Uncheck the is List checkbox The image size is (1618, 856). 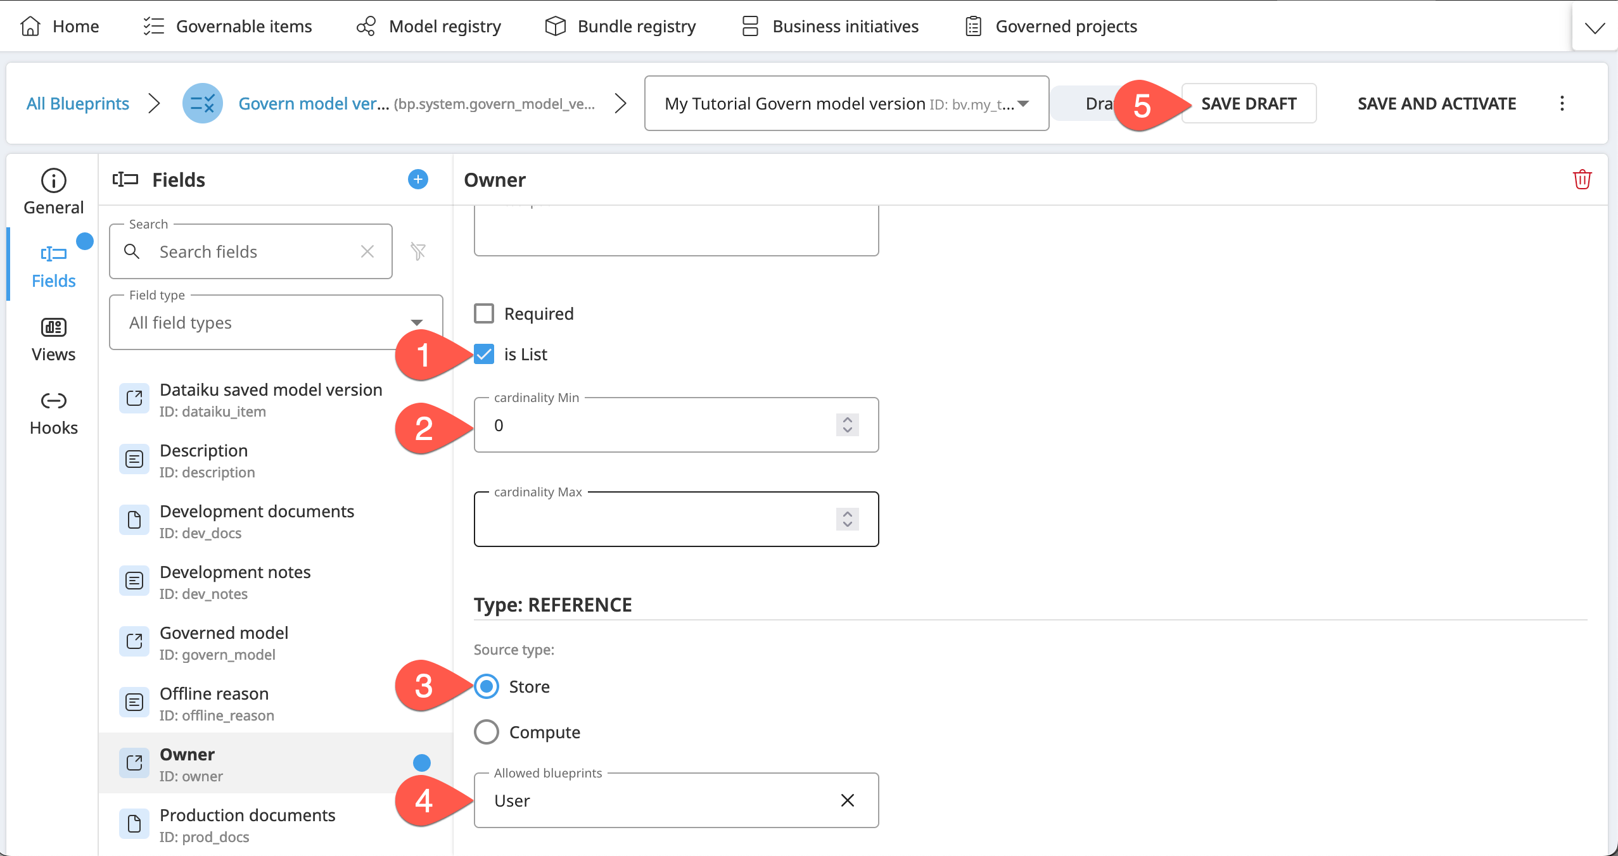point(484,354)
